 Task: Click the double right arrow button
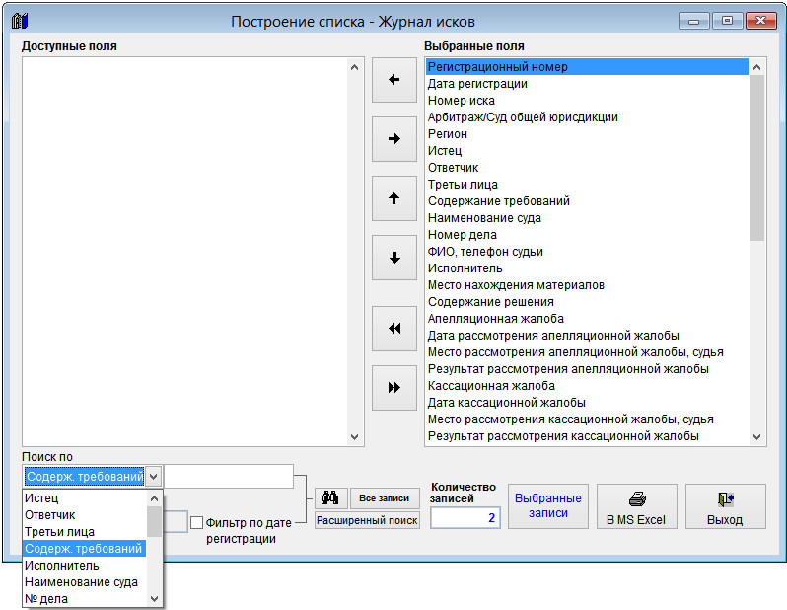(394, 388)
